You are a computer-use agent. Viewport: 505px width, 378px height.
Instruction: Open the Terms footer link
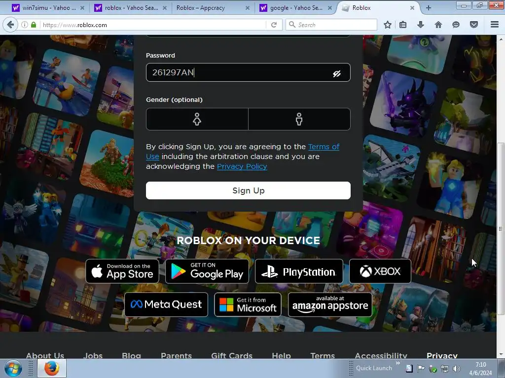323,355
